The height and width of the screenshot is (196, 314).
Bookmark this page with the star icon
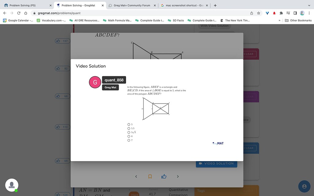[x=258, y=13]
